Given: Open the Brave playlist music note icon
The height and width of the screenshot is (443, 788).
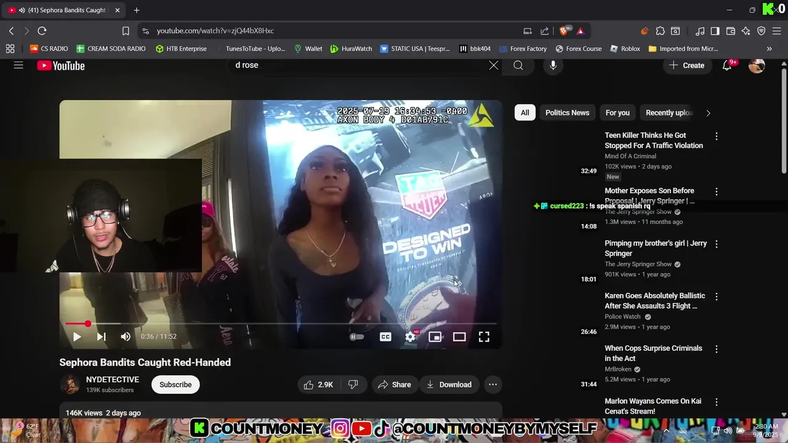Looking at the screenshot, I should (700, 31).
